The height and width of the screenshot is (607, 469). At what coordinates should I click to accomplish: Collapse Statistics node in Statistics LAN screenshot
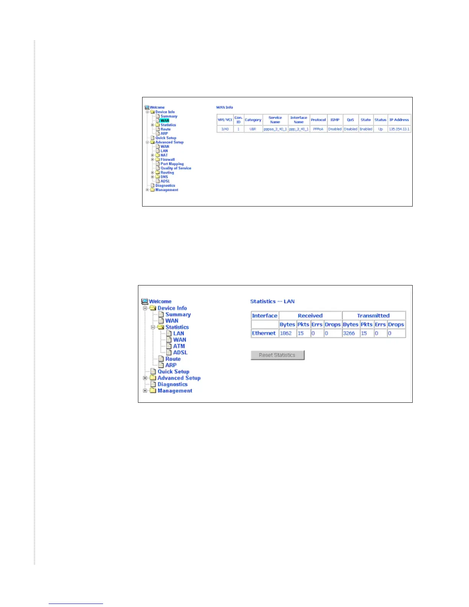coord(153,327)
